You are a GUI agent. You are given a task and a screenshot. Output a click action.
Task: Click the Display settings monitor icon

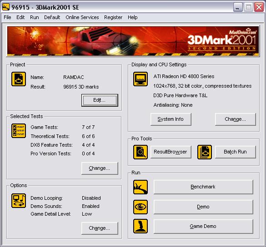point(141,79)
